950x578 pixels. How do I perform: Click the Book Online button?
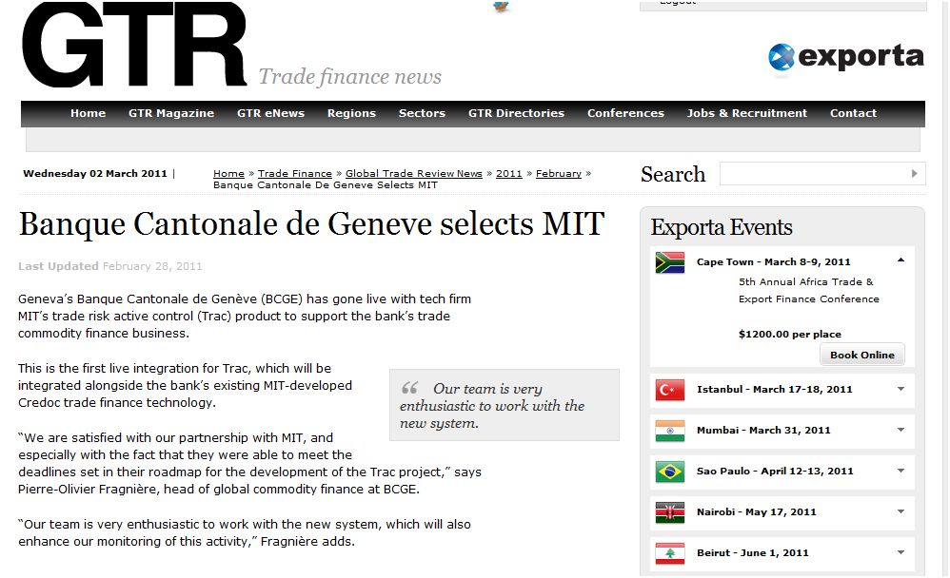[862, 355]
